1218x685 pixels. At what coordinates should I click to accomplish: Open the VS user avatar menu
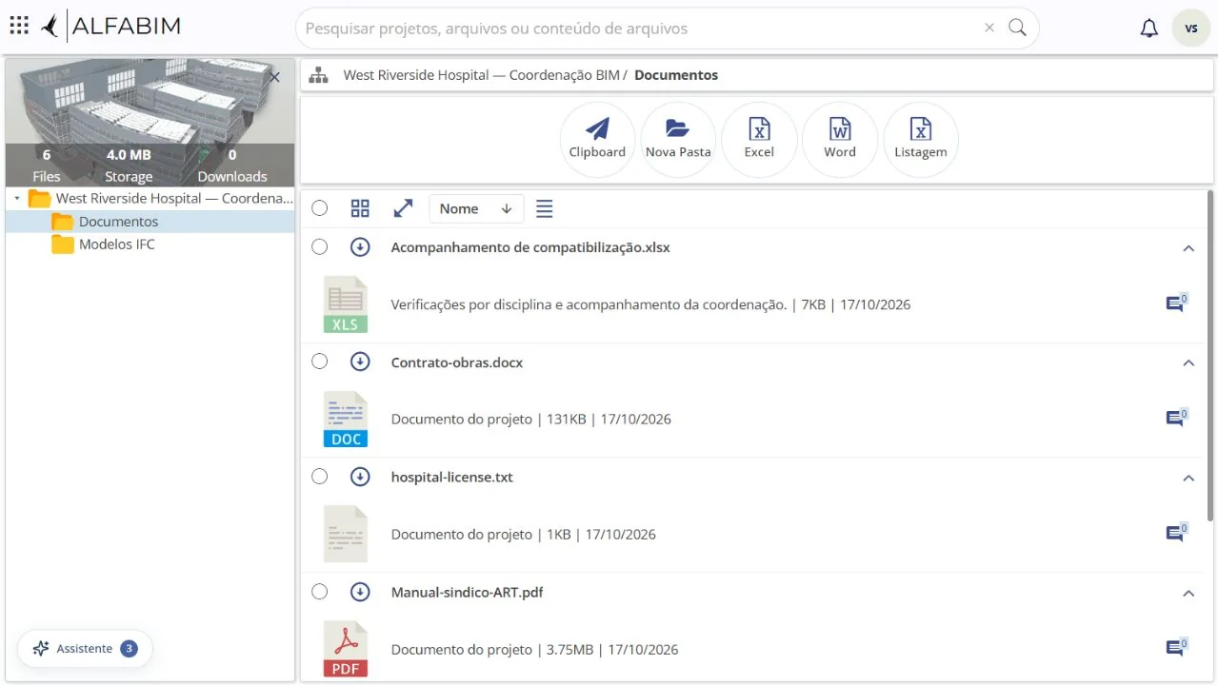point(1190,29)
